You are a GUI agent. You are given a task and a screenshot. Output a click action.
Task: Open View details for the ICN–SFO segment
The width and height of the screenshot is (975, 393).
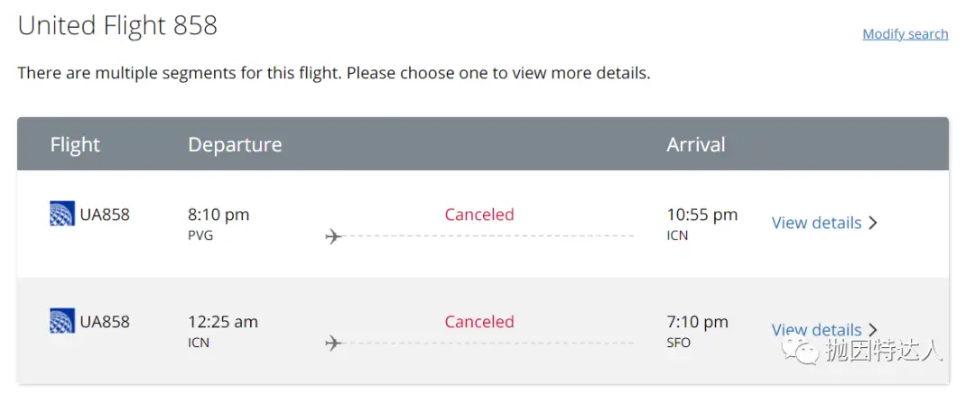[816, 330]
